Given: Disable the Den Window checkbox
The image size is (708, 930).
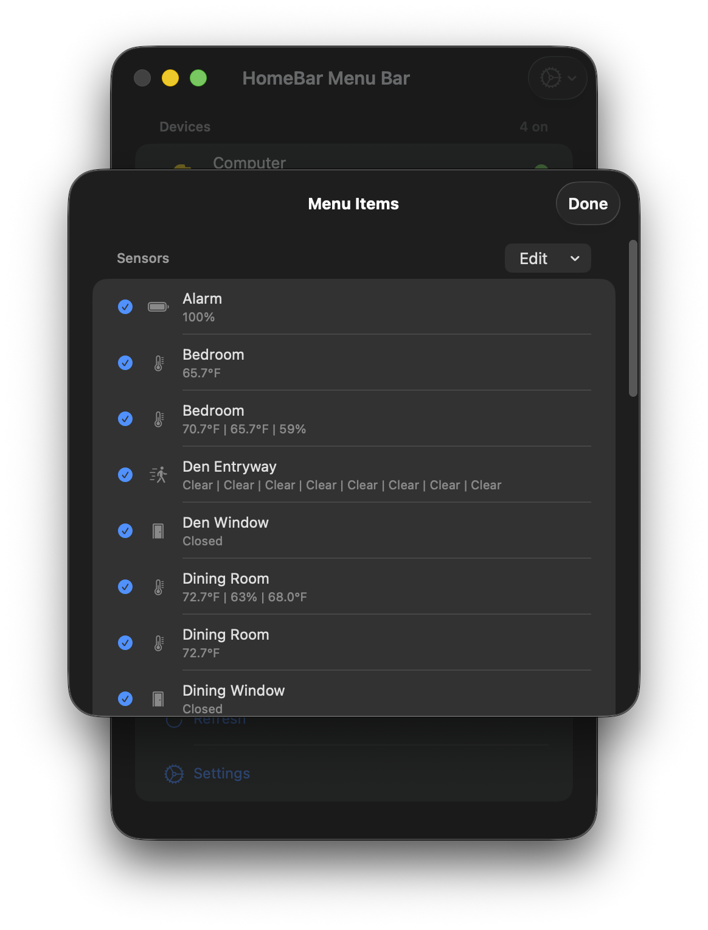Looking at the screenshot, I should 125,531.
